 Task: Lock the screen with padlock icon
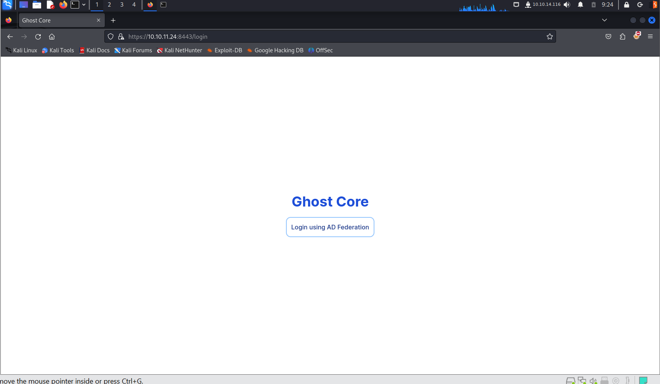coord(627,5)
